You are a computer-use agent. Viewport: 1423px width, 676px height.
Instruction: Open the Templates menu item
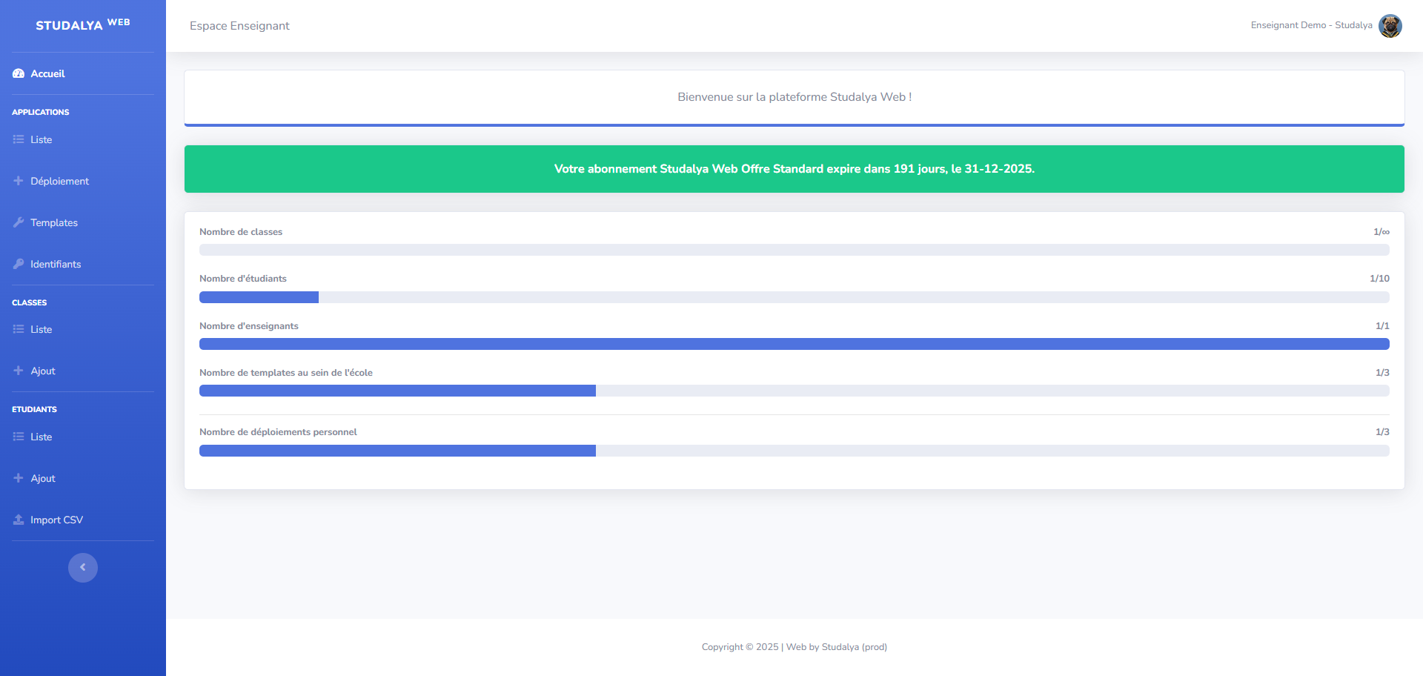[83, 222]
